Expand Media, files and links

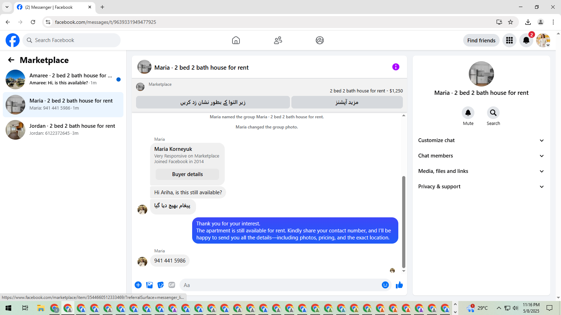pos(481,171)
